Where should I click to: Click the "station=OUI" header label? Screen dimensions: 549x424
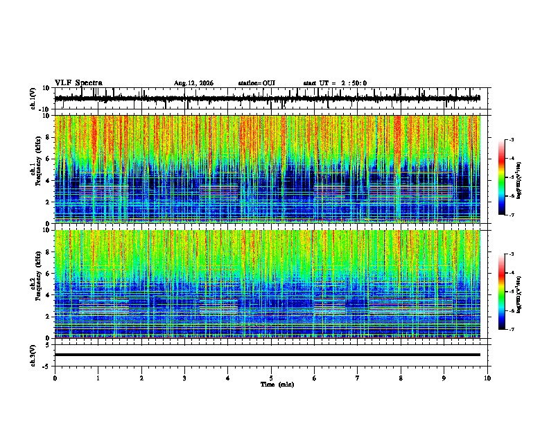coord(256,83)
